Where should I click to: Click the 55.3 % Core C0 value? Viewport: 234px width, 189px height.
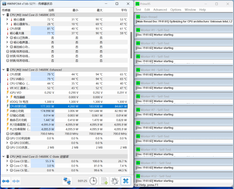(50, 161)
